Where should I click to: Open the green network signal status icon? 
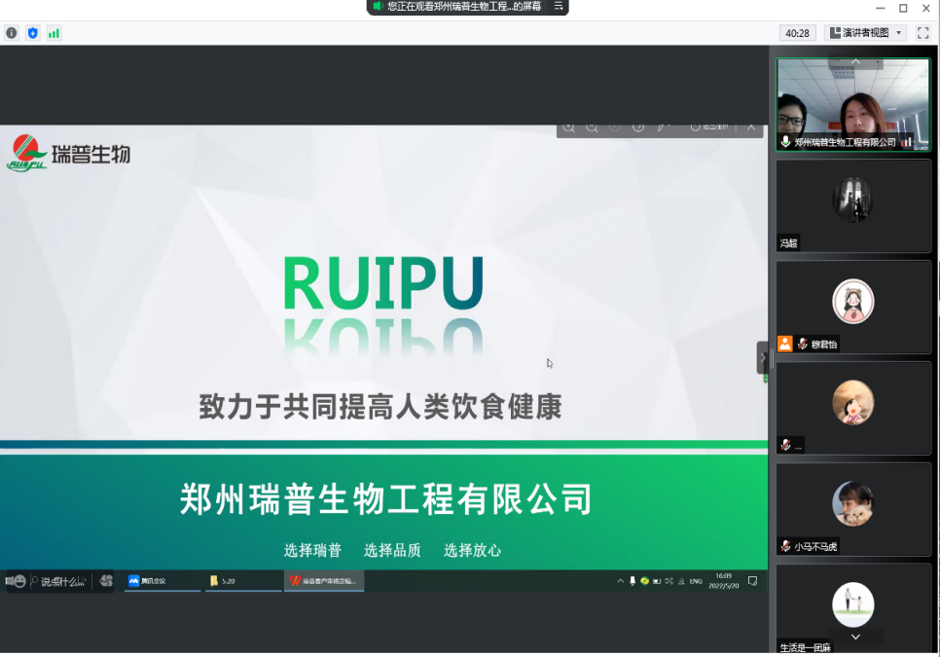(54, 33)
